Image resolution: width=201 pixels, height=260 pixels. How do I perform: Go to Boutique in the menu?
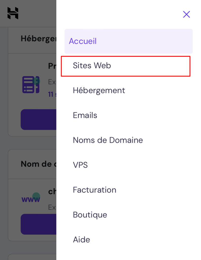tap(90, 215)
